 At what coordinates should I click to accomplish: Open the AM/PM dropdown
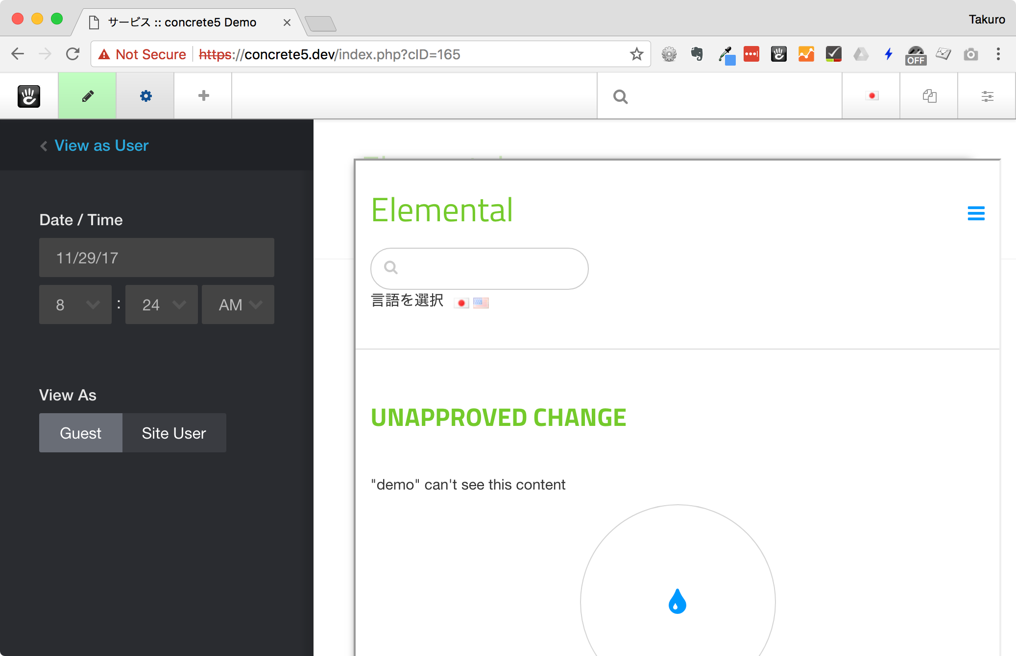(238, 305)
